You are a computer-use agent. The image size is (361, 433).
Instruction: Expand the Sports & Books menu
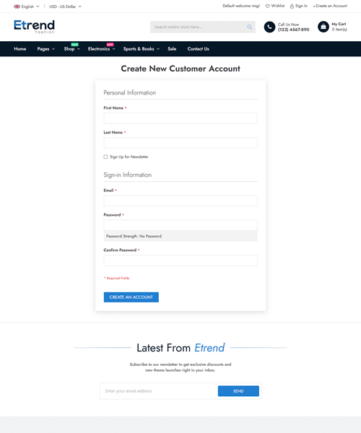tap(141, 49)
